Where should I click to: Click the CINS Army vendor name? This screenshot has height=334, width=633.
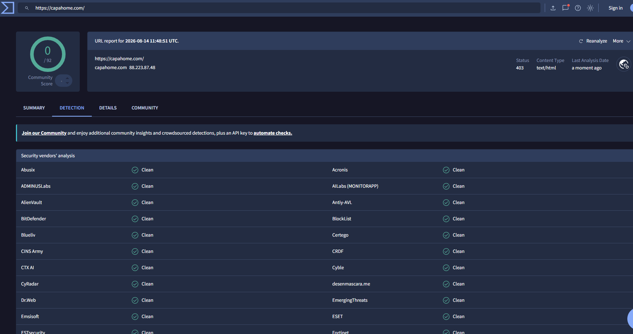pos(32,251)
